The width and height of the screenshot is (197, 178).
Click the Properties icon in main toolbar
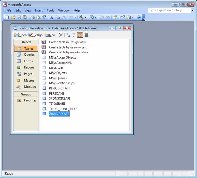coord(115,17)
